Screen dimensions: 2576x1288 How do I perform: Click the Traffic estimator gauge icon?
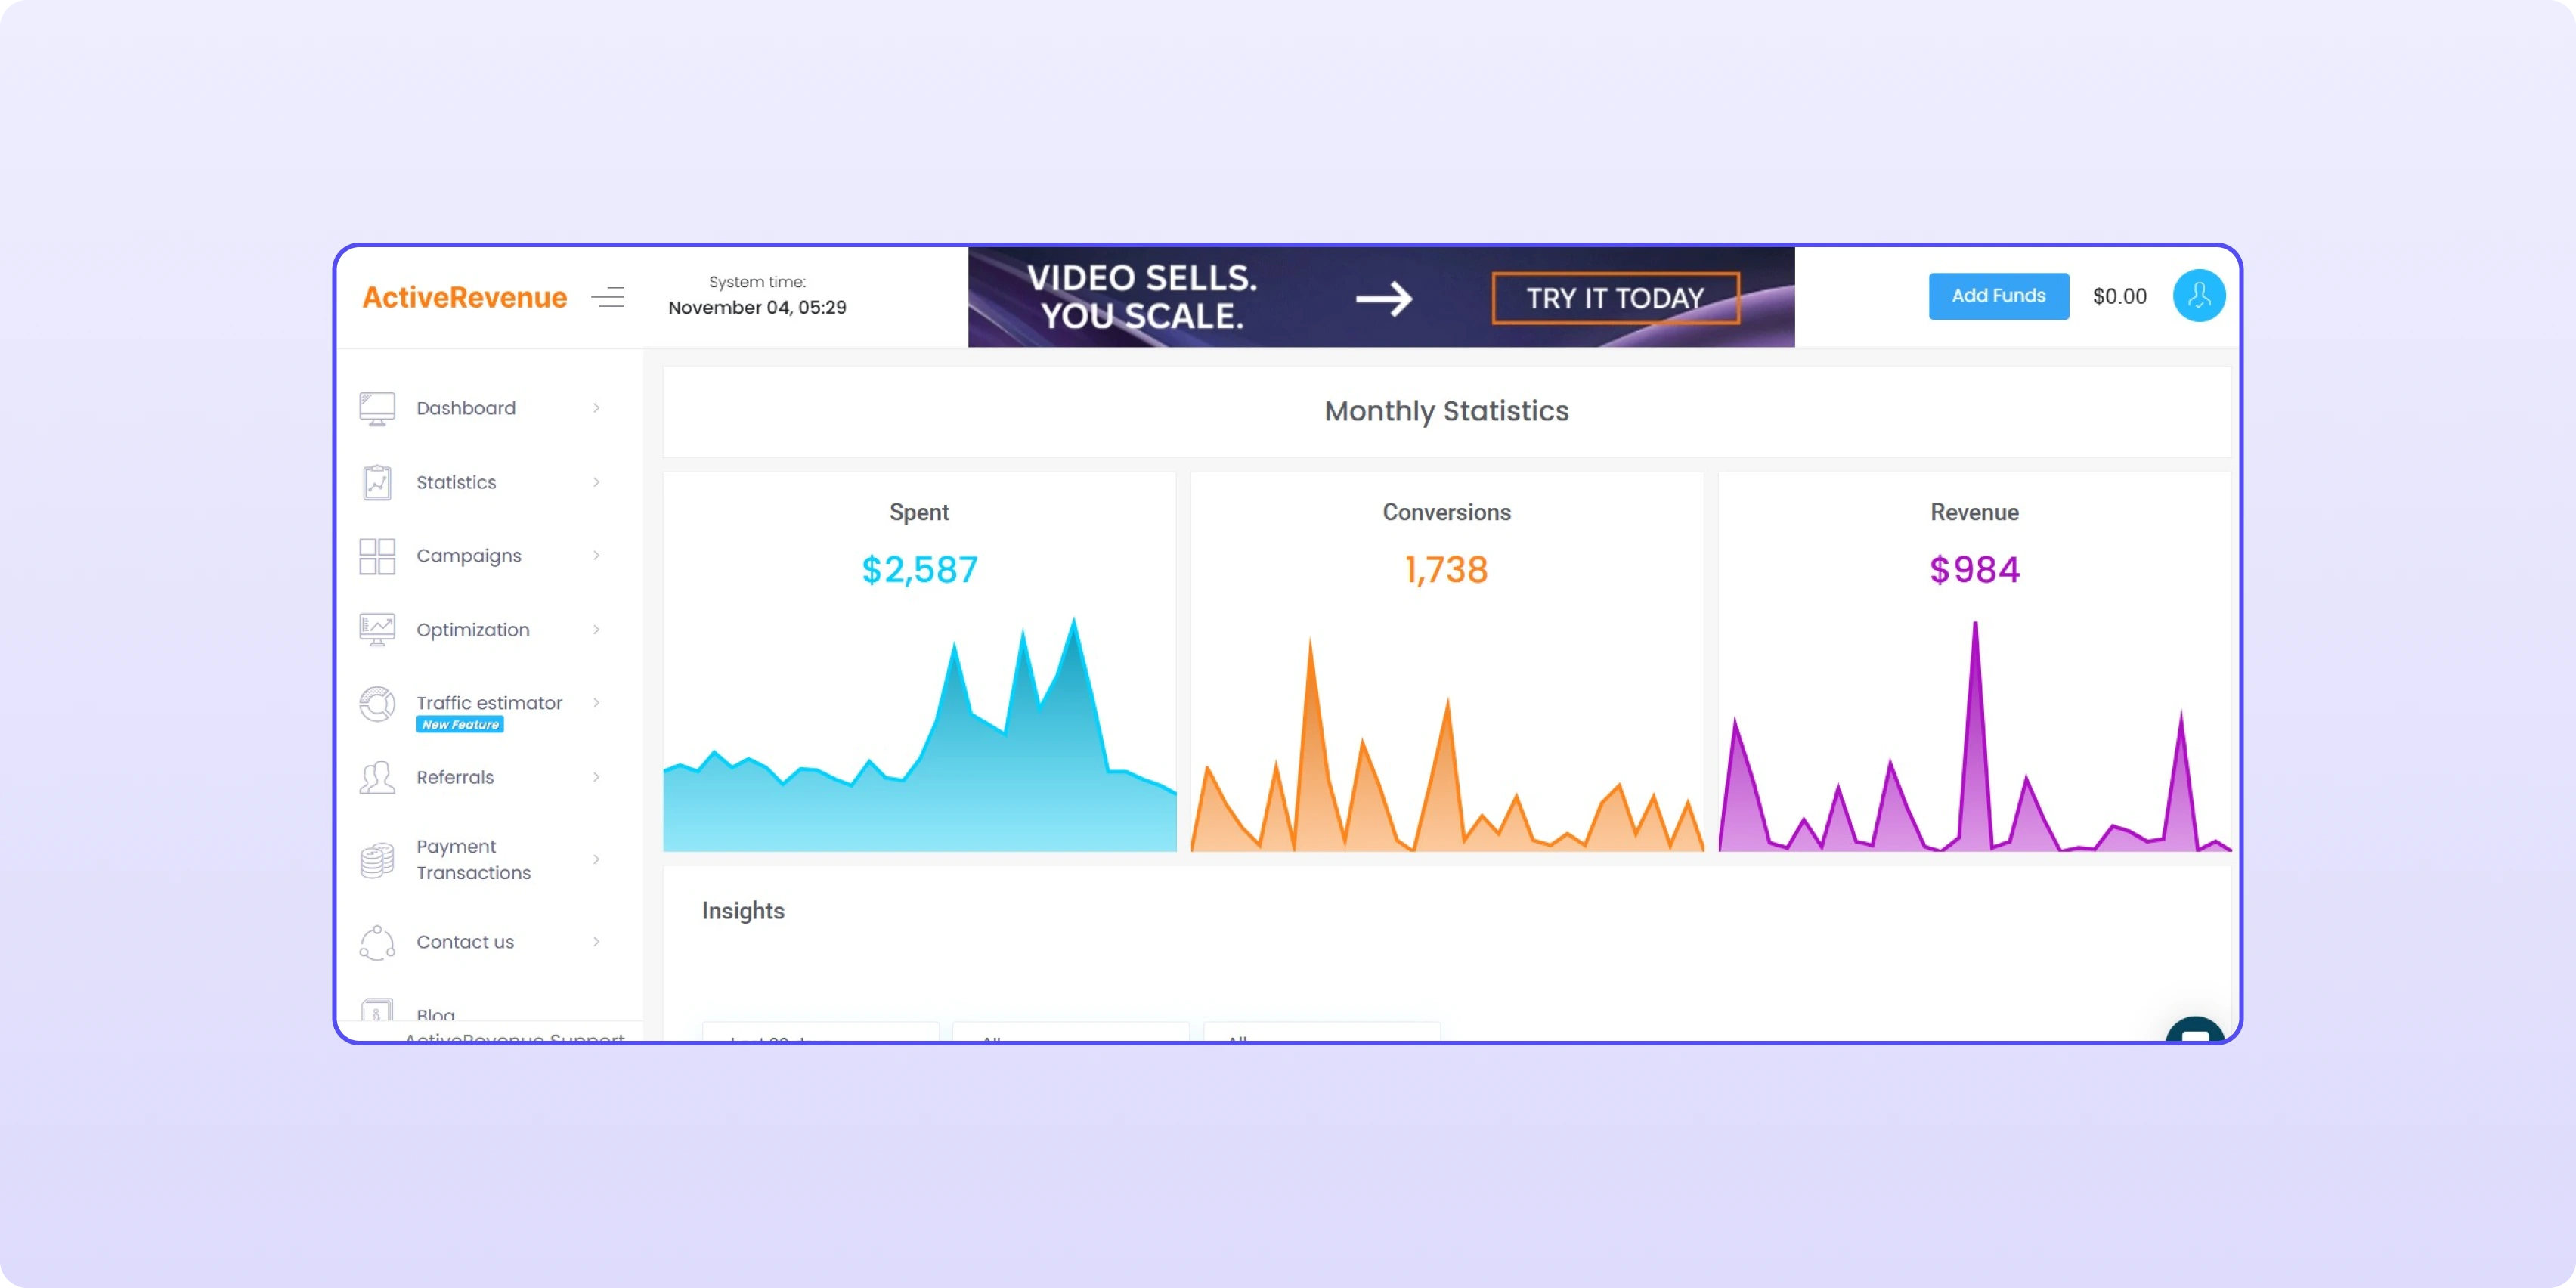tap(377, 704)
